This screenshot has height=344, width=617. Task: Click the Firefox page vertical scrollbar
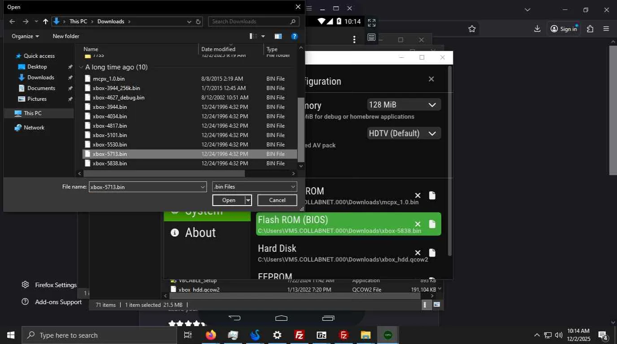613,110
